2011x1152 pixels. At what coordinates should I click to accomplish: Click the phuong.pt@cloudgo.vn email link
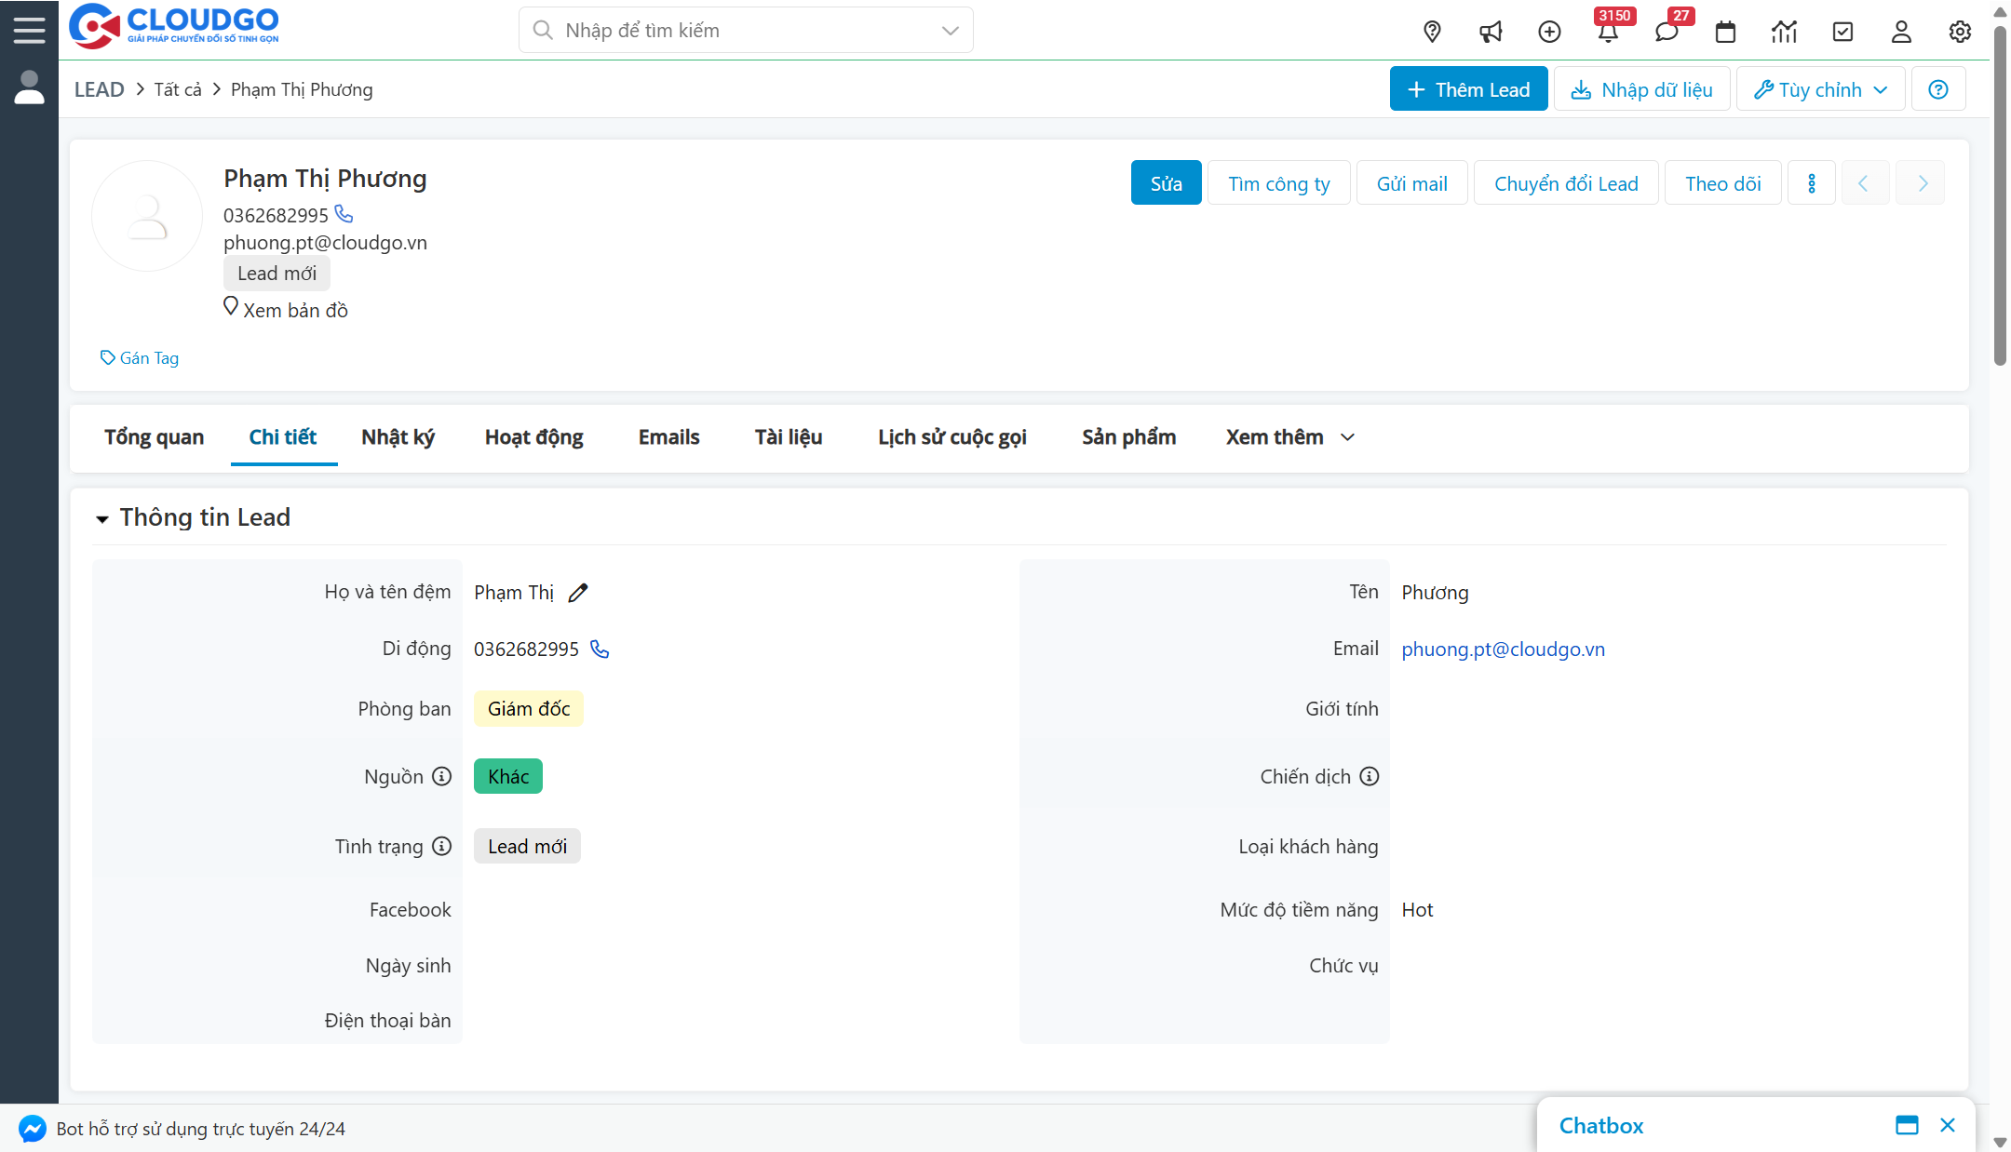click(x=1503, y=650)
